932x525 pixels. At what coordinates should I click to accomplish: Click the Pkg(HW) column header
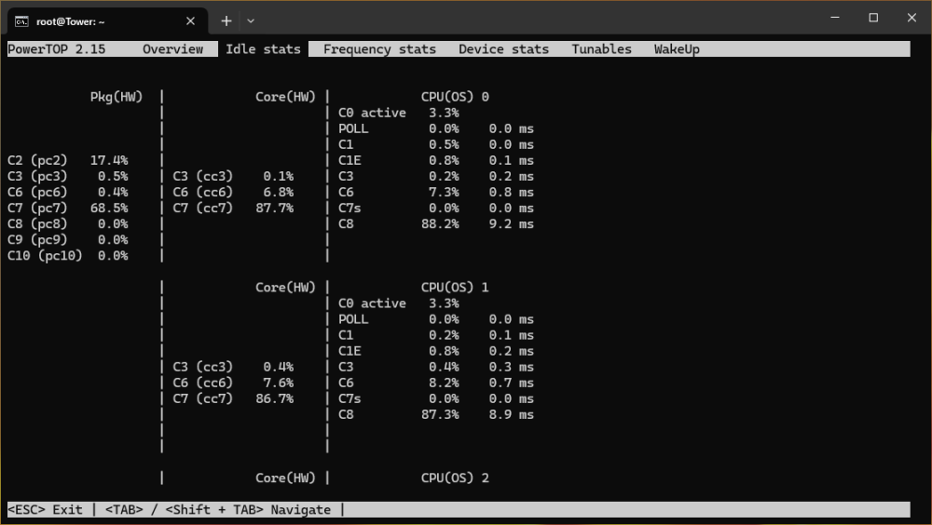click(x=116, y=97)
